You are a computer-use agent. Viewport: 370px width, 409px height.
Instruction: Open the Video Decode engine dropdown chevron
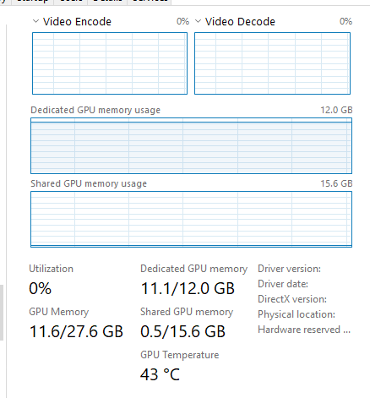tap(198, 21)
